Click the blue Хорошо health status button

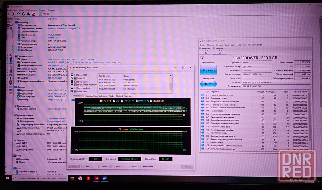click(209, 70)
